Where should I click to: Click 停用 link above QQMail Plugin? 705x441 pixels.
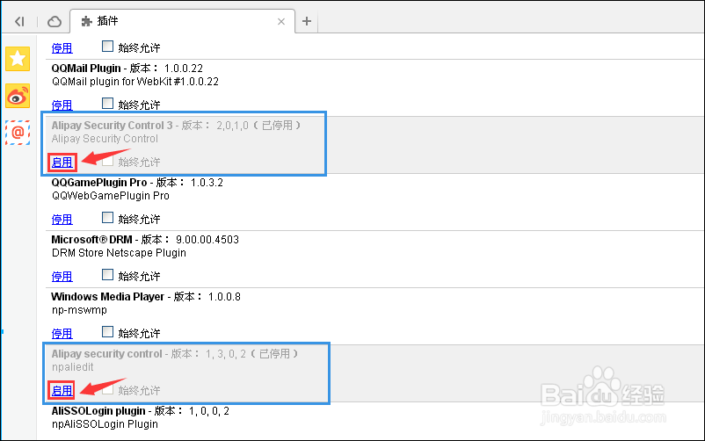62,48
